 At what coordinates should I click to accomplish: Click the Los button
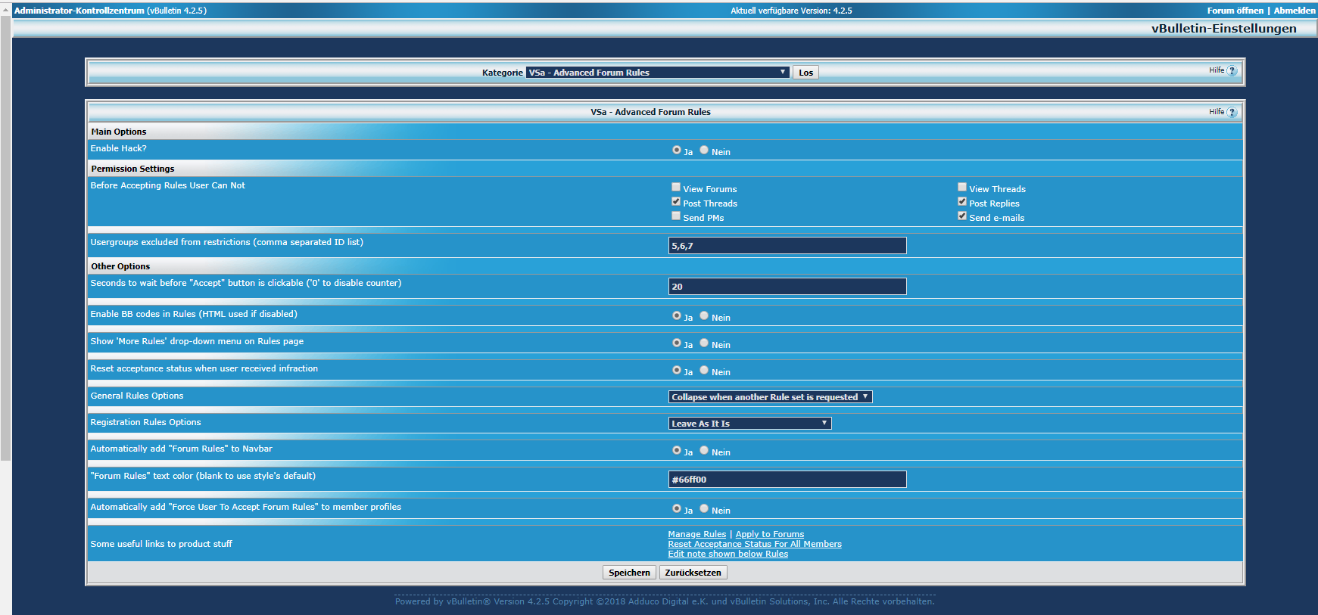pyautogui.click(x=805, y=73)
